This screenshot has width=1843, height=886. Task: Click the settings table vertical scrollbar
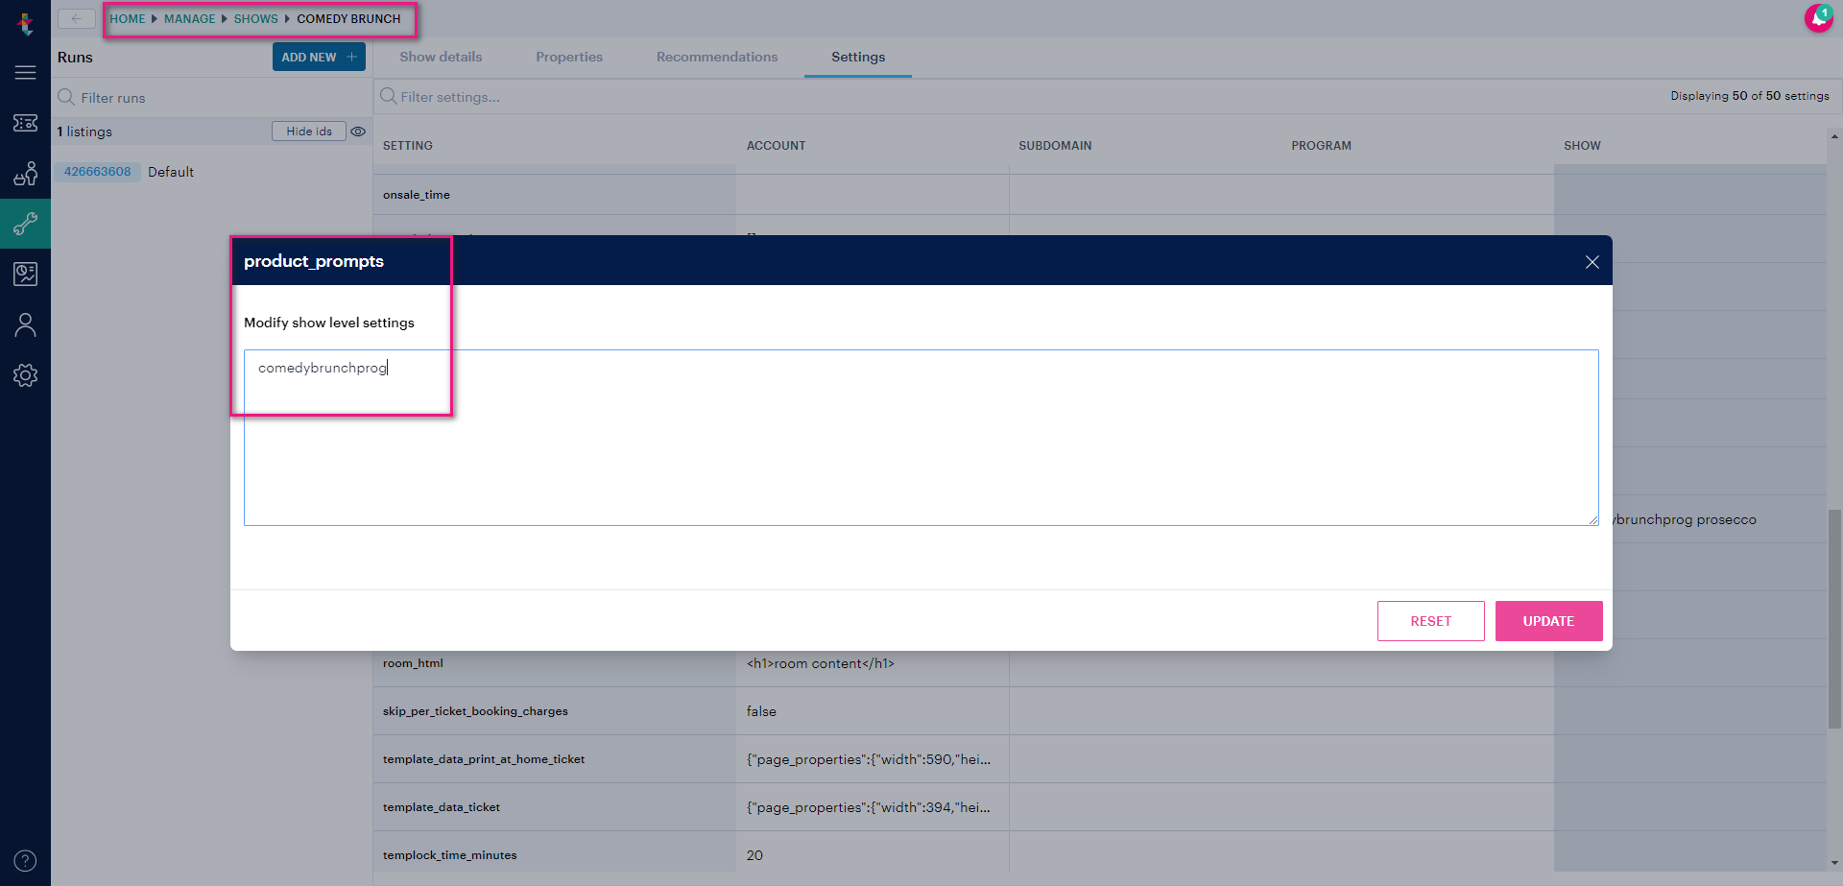click(1834, 619)
